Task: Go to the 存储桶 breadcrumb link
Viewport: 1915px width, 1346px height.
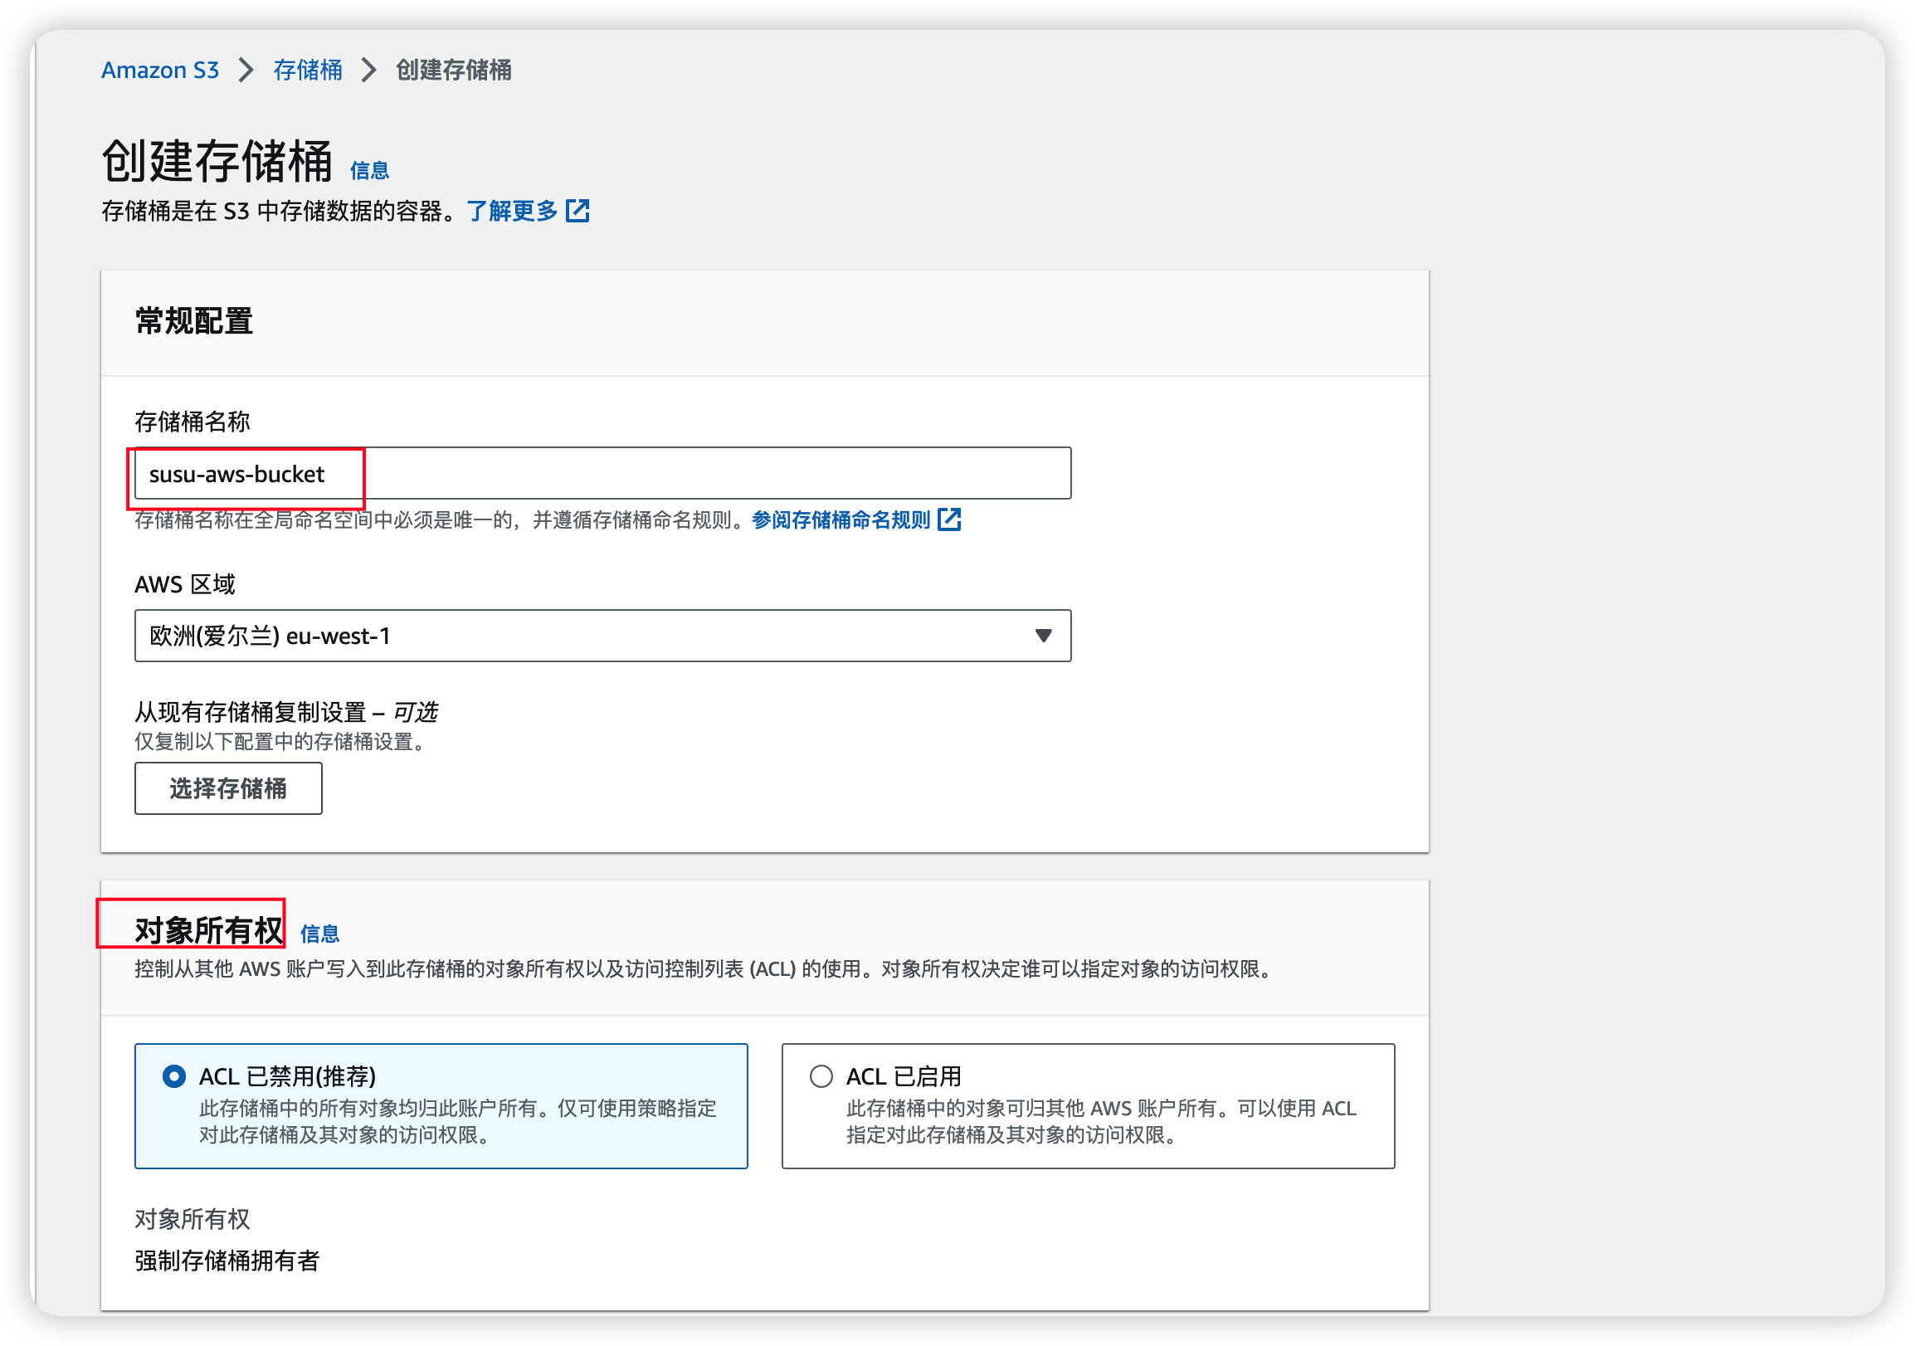Action: point(308,70)
